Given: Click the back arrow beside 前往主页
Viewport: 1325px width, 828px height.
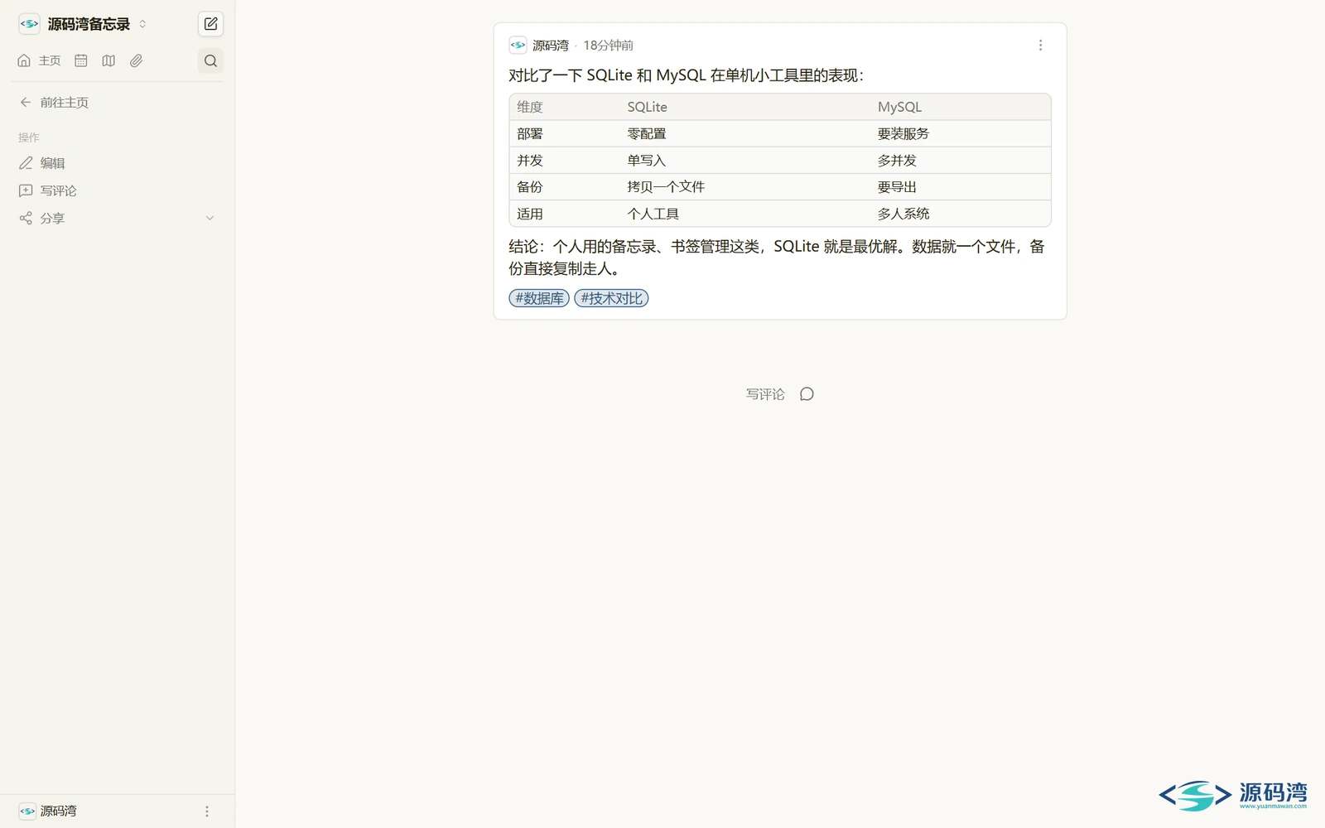Looking at the screenshot, I should (26, 103).
